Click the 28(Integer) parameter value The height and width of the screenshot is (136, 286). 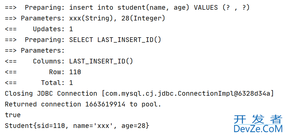click(x=143, y=18)
